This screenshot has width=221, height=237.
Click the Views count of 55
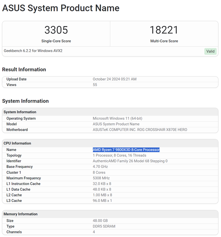(95, 85)
